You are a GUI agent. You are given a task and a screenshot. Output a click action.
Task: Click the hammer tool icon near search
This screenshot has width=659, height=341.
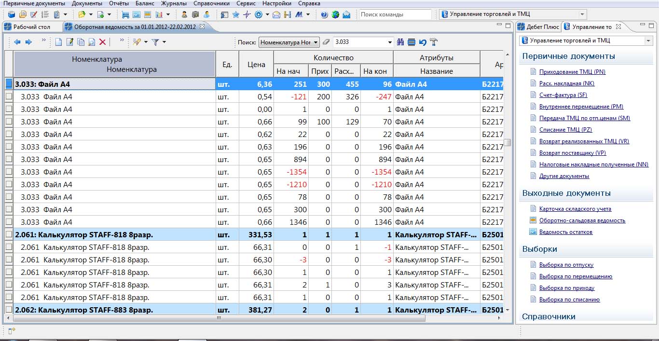pyautogui.click(x=433, y=42)
